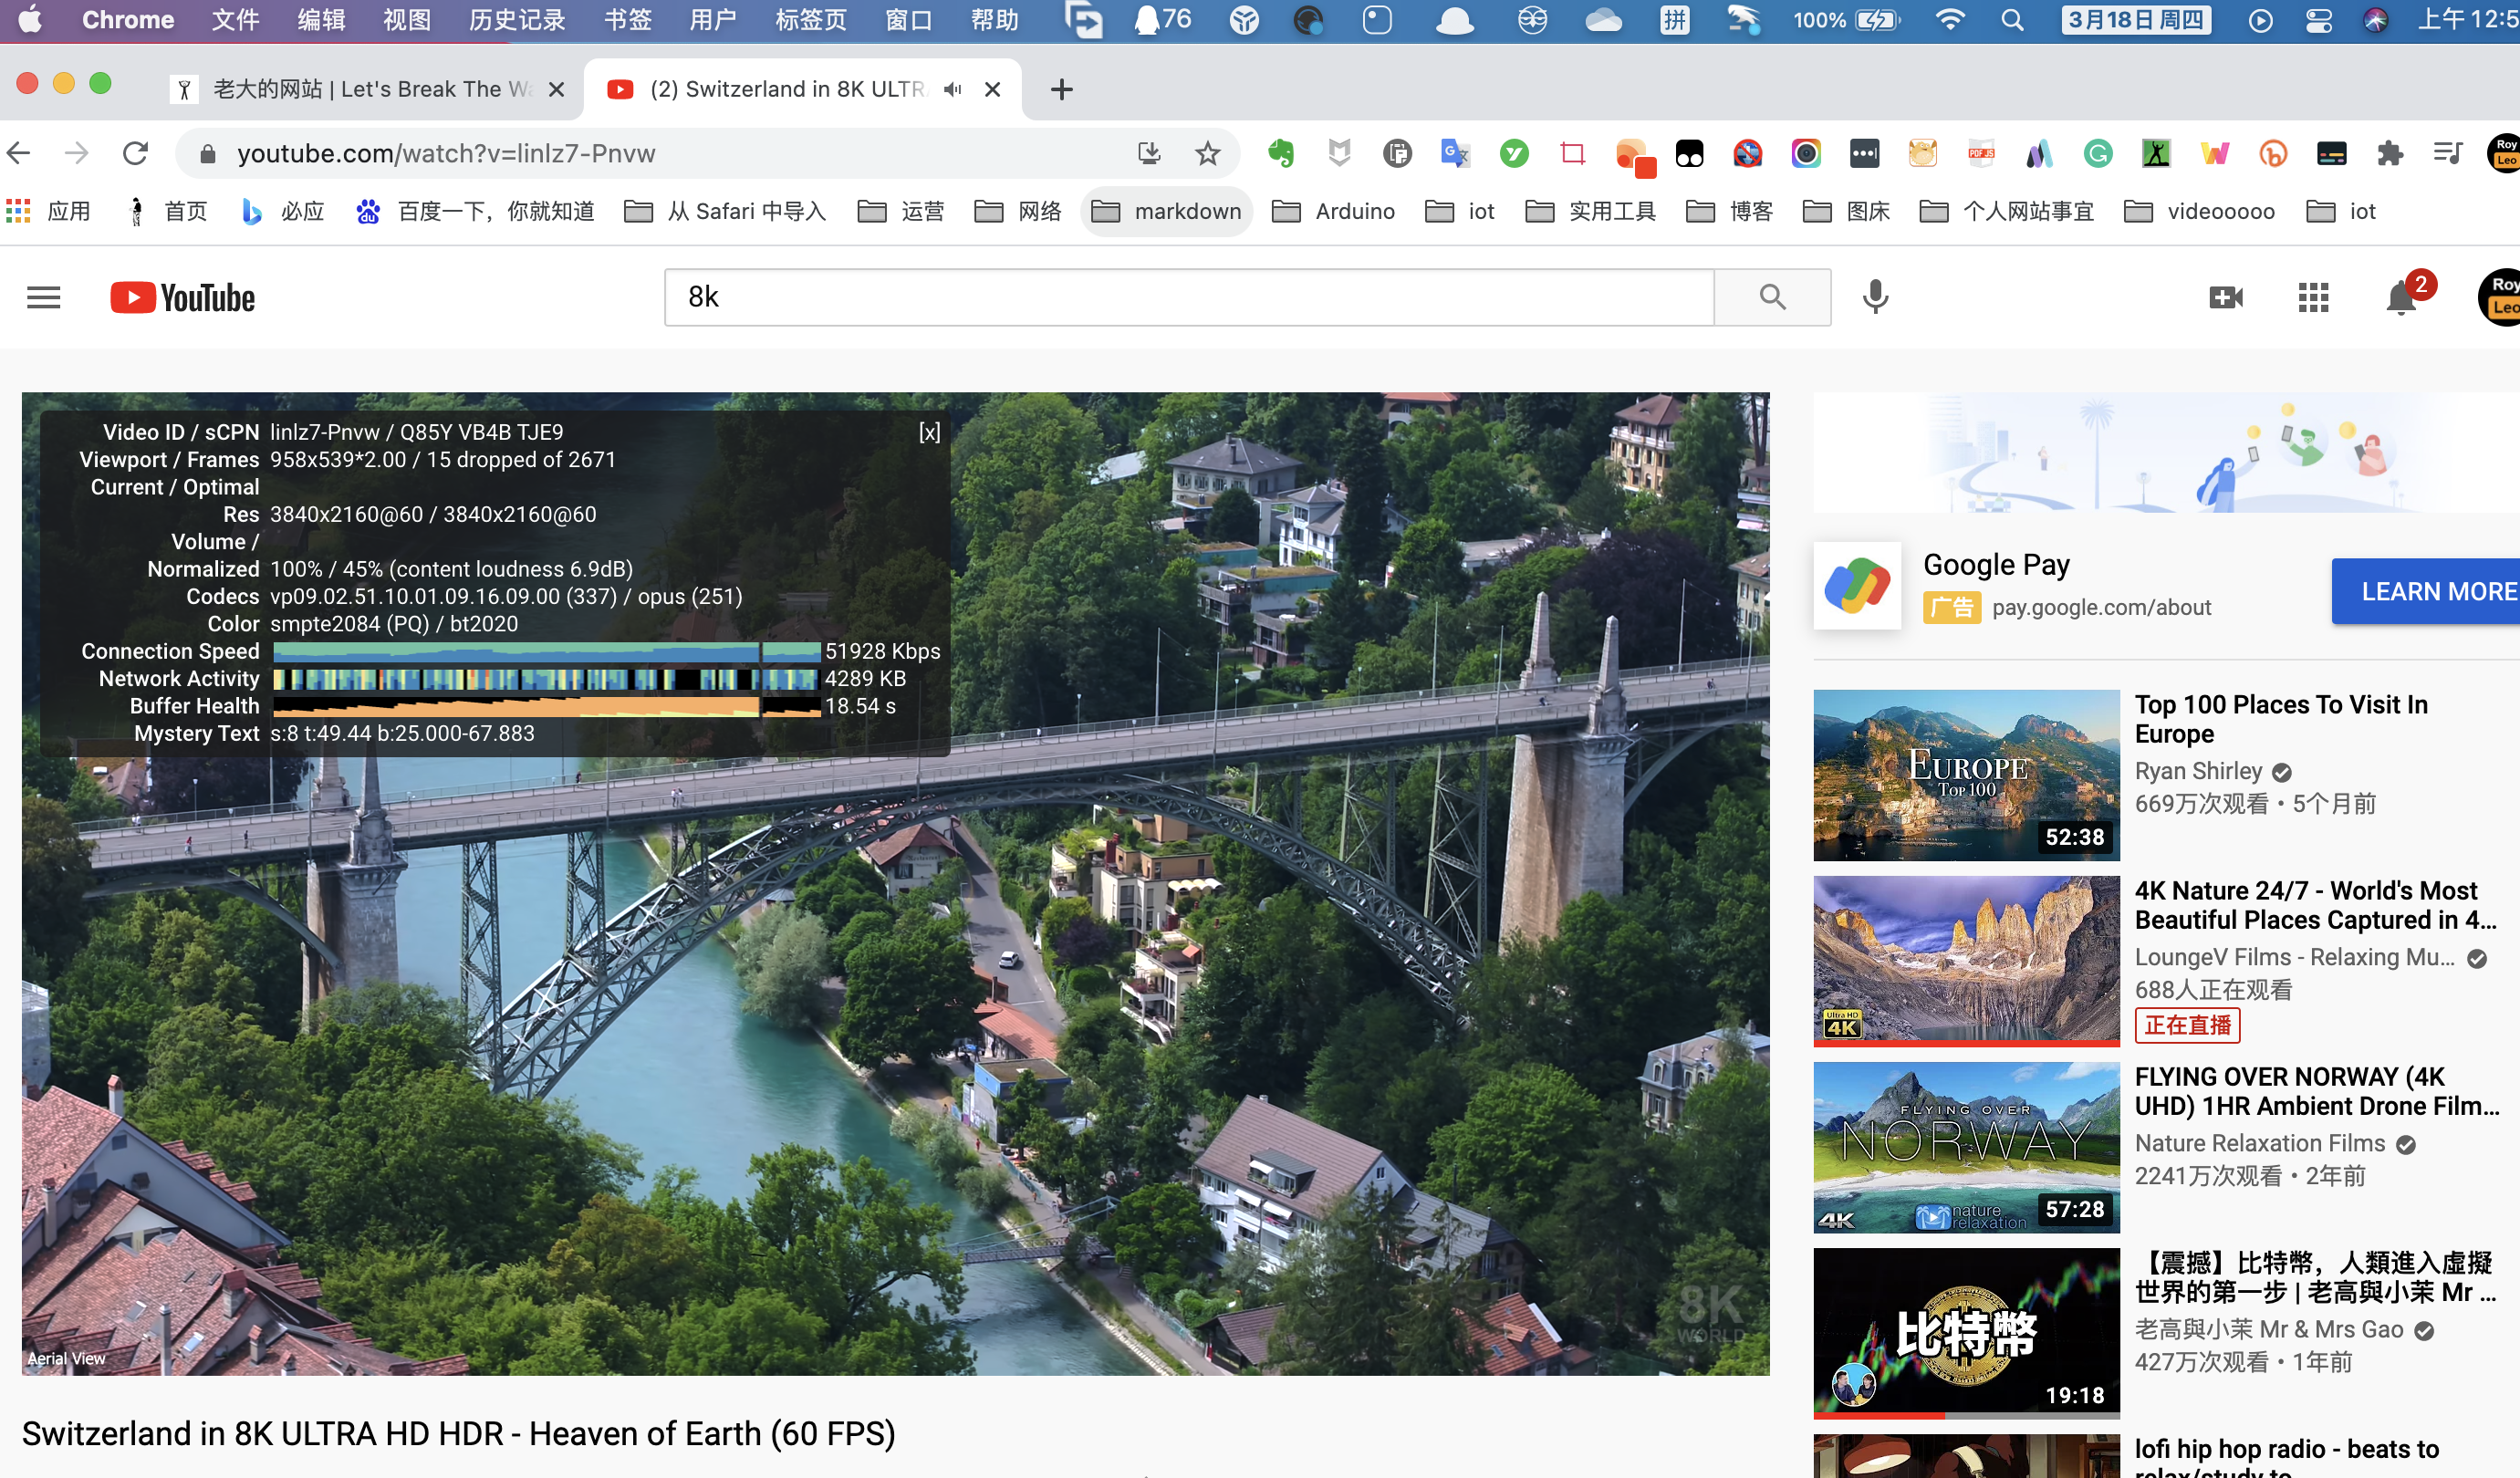Screen dimensions: 2520x1478
Task: Open the media control playlist icon
Action: point(2448,153)
